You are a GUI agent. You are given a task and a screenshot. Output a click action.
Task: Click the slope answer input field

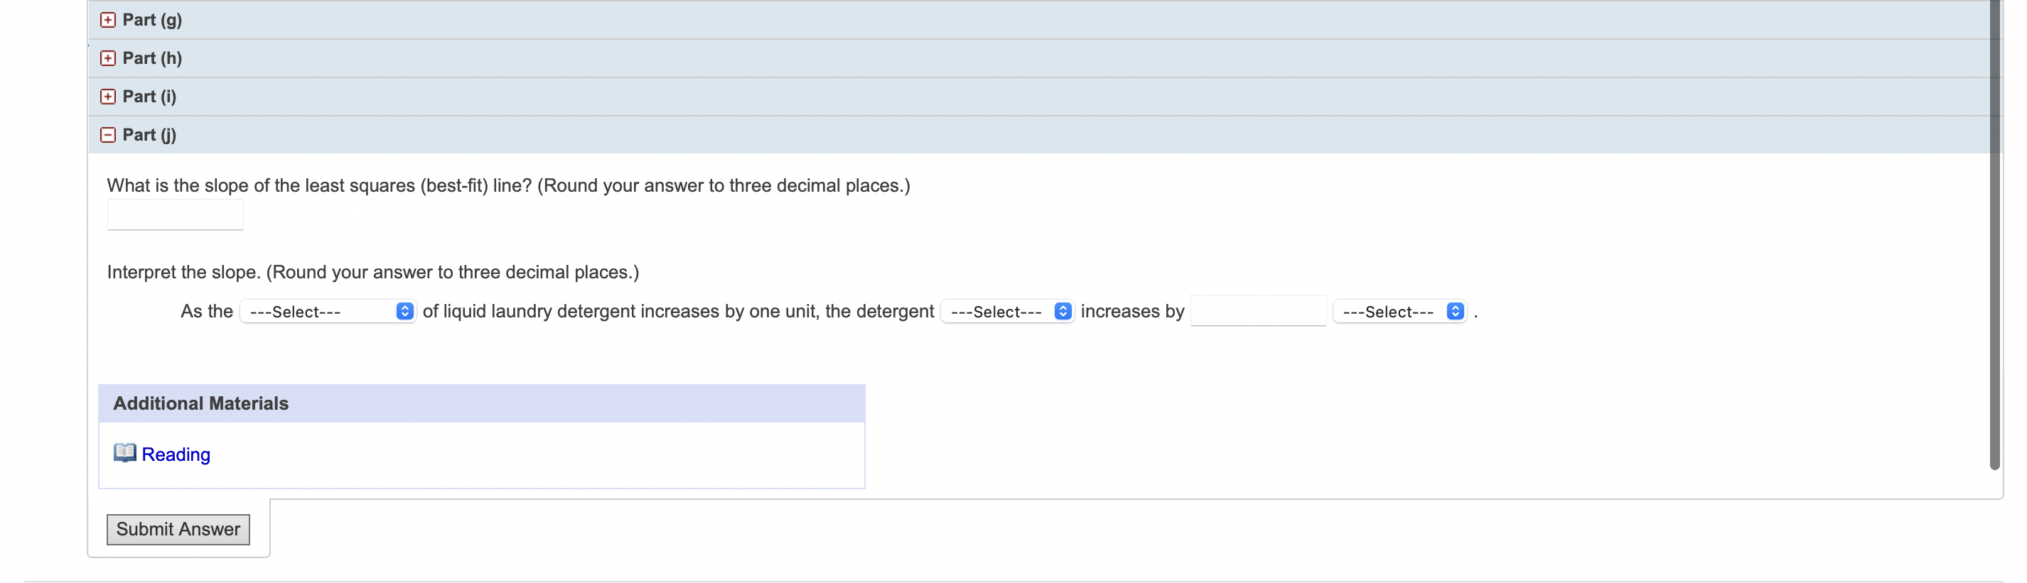[x=176, y=214]
